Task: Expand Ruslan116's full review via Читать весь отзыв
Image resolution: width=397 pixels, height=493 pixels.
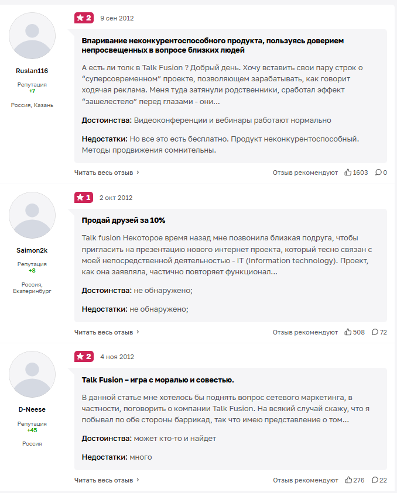Action: click(x=107, y=173)
